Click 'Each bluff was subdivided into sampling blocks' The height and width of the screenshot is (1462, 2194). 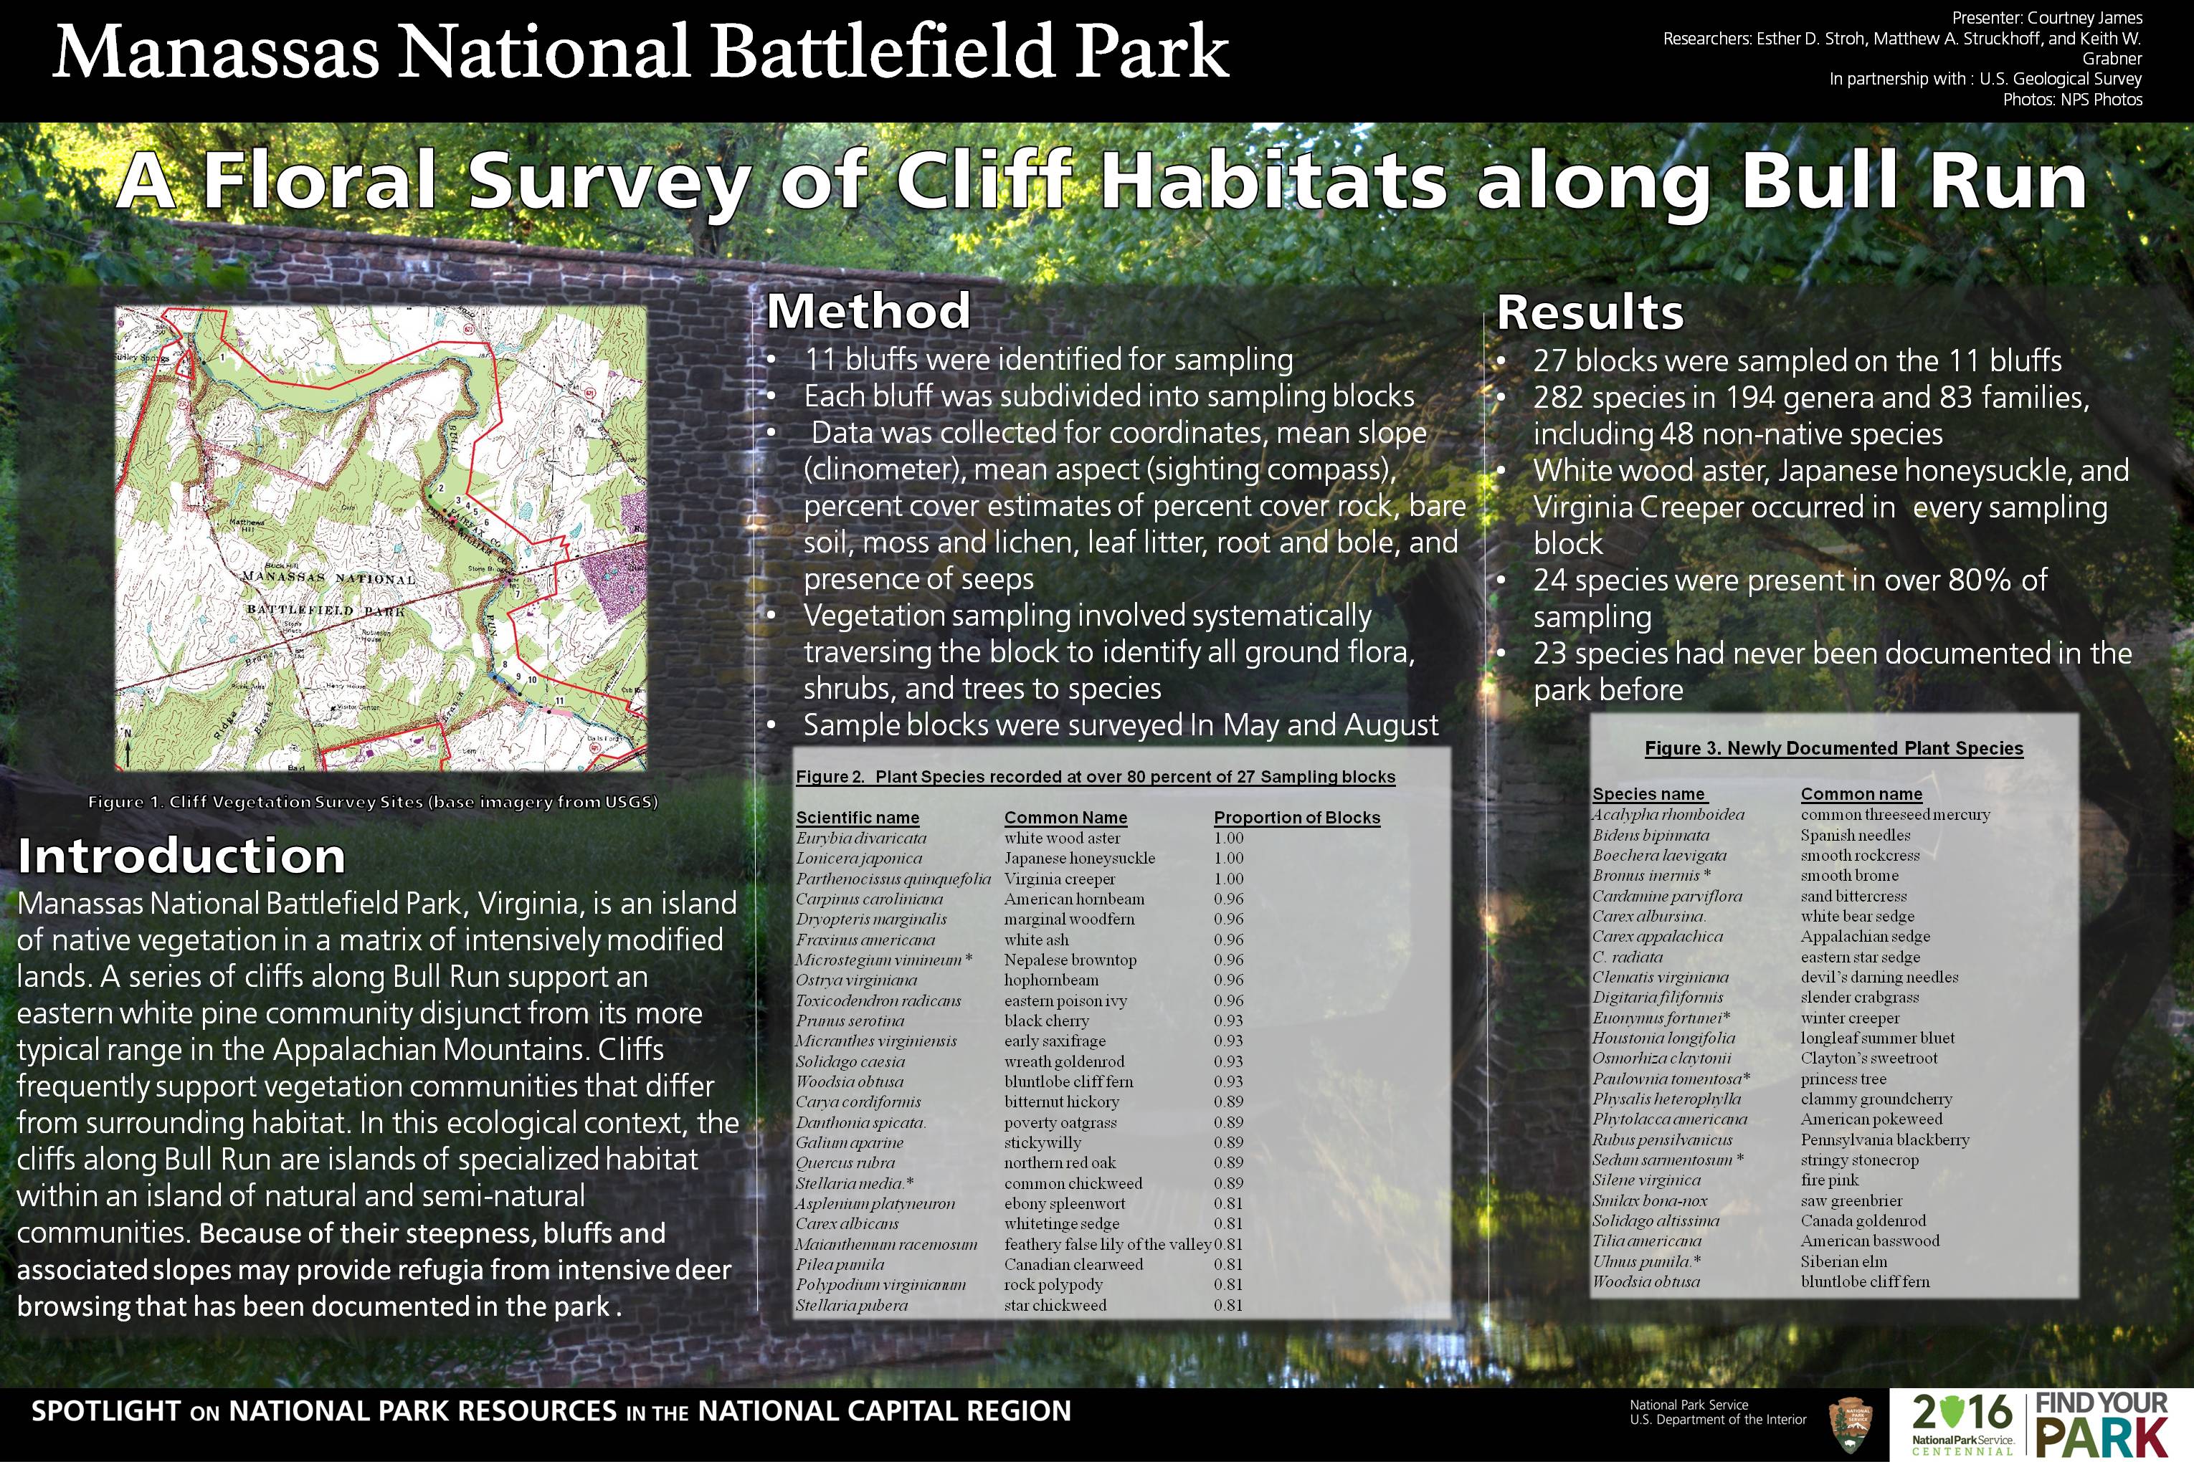[1109, 396]
